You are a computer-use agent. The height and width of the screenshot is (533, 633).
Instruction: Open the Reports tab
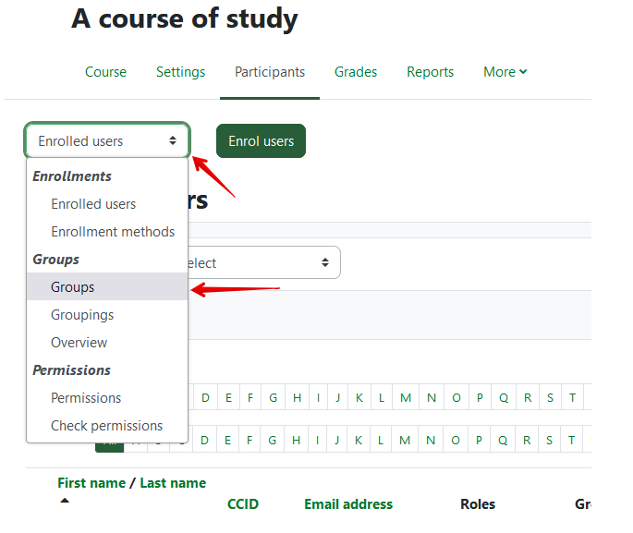[x=430, y=72]
